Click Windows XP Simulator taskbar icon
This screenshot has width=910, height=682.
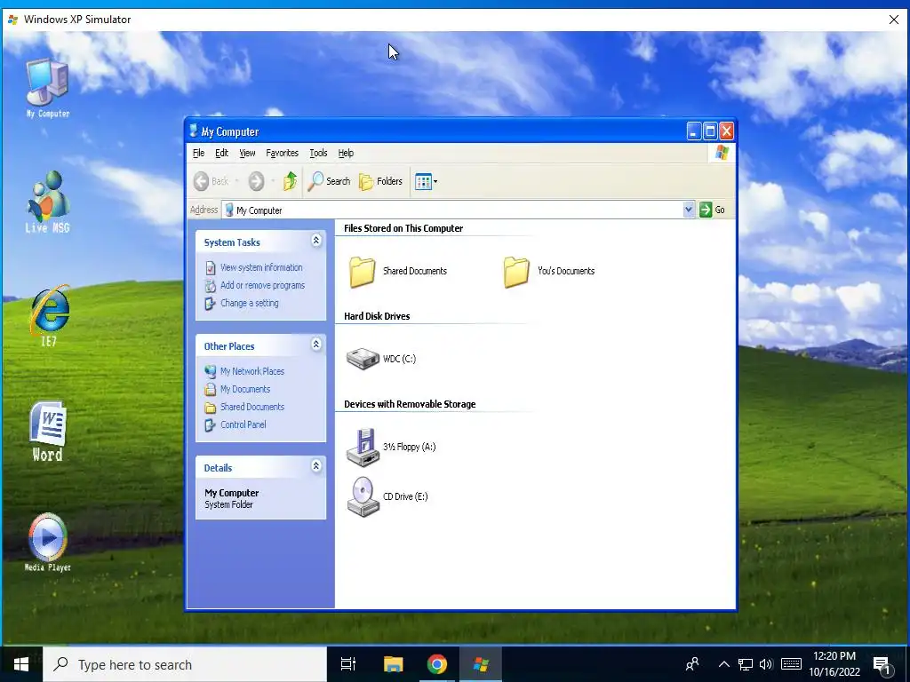pyautogui.click(x=481, y=664)
